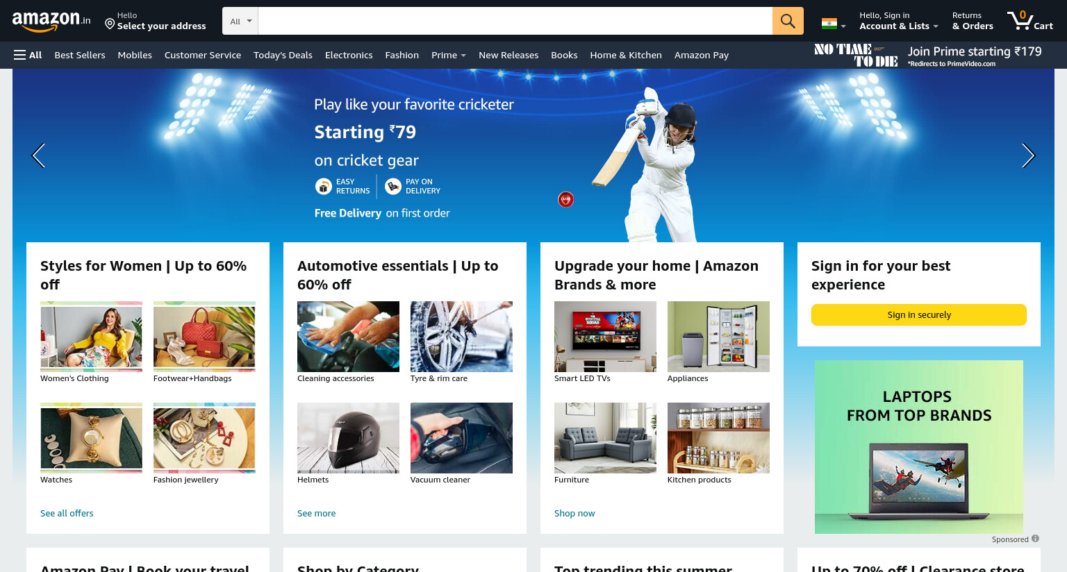Open the shopping cart icon

click(1030, 21)
